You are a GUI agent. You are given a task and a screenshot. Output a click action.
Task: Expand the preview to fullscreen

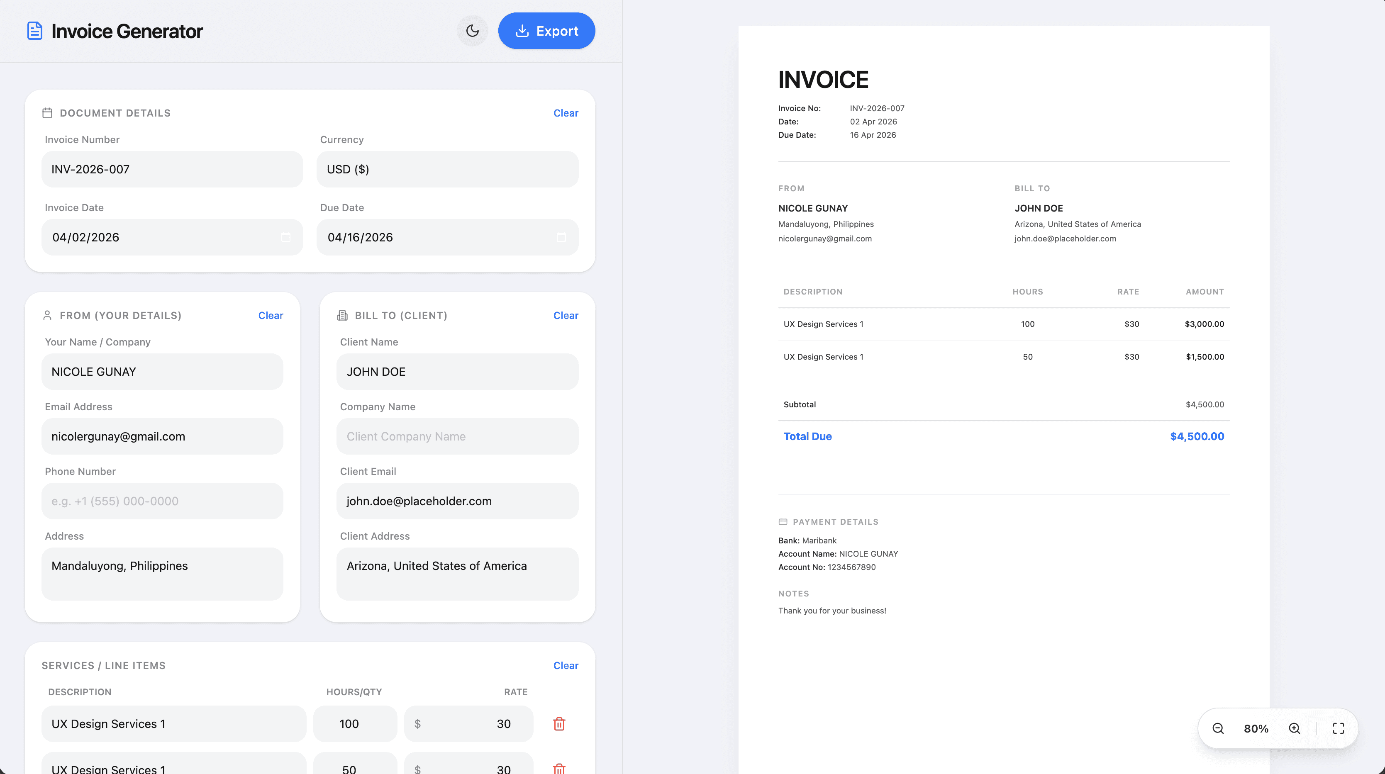[x=1338, y=728]
